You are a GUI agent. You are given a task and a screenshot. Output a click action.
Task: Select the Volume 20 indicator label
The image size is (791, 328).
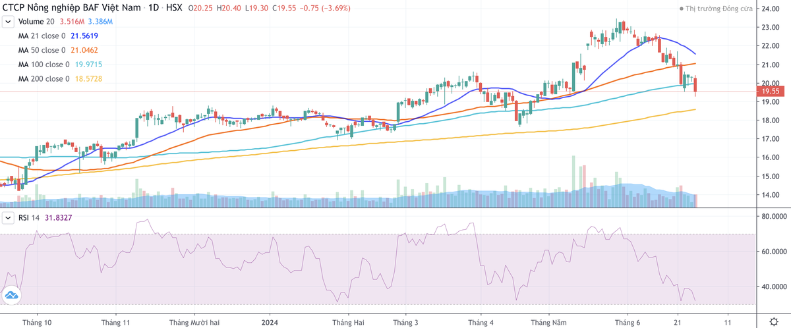(x=36, y=22)
